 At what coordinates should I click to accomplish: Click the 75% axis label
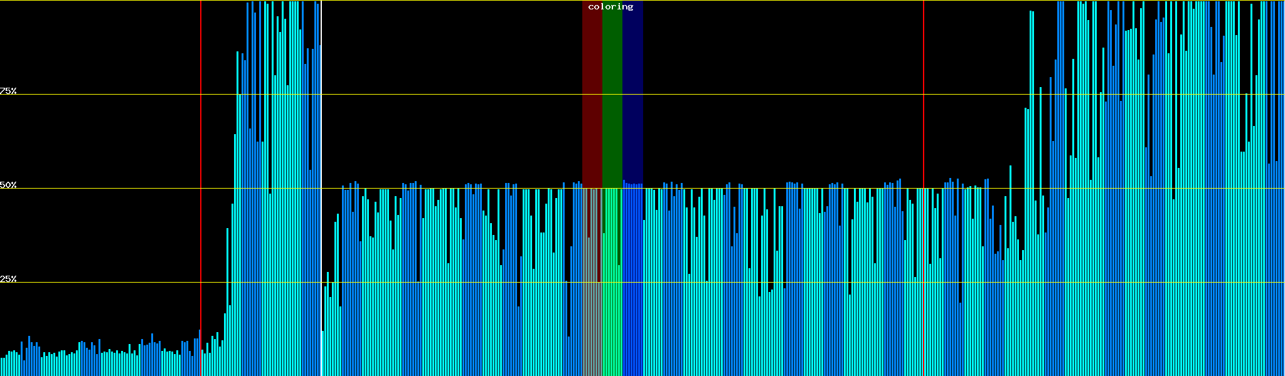pyautogui.click(x=8, y=91)
